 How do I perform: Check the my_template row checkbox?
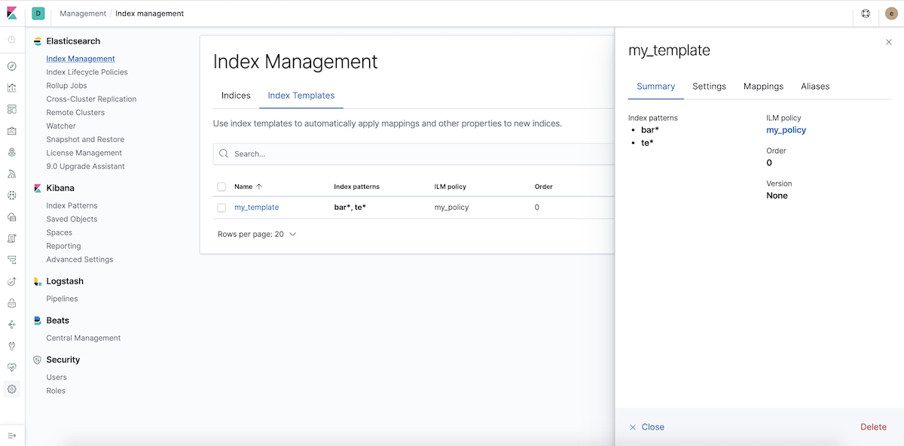221,208
